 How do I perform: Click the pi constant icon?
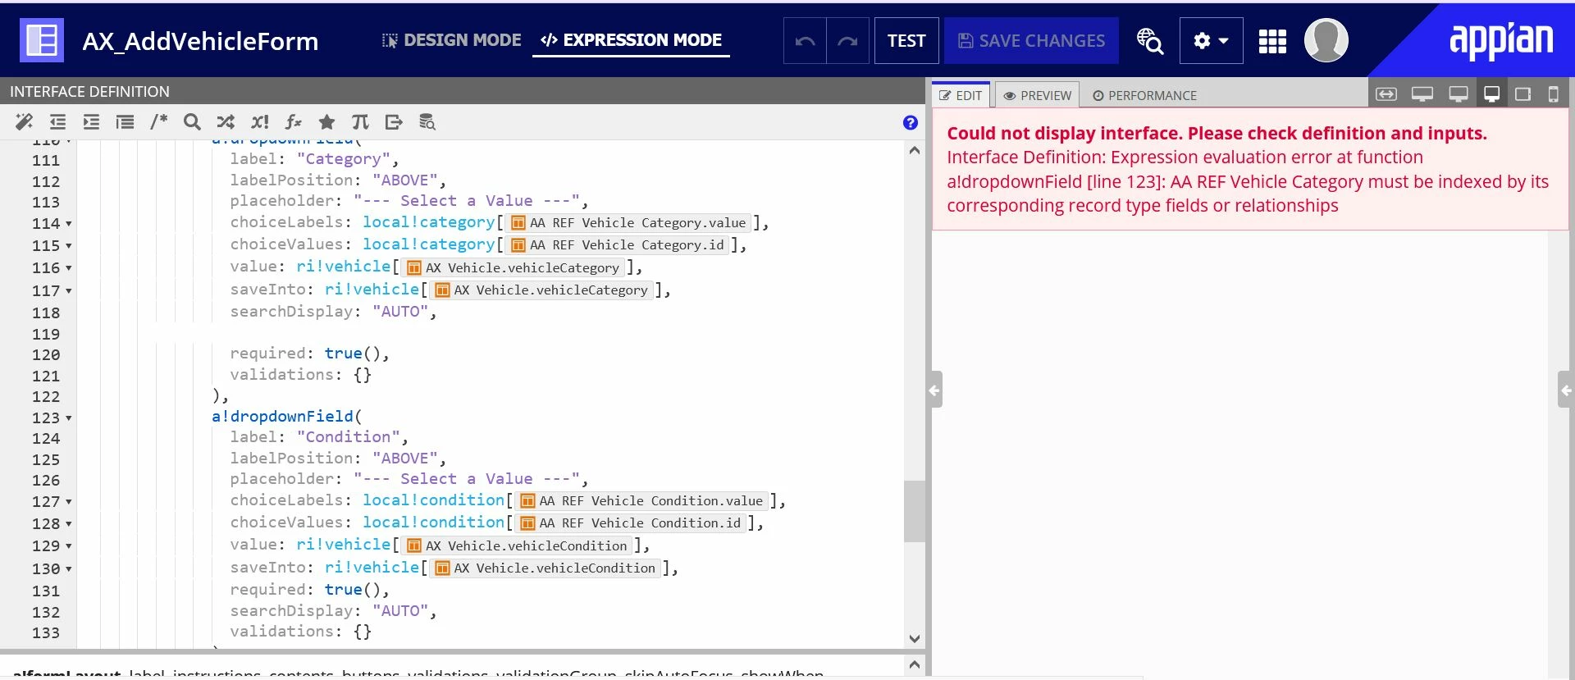point(360,122)
